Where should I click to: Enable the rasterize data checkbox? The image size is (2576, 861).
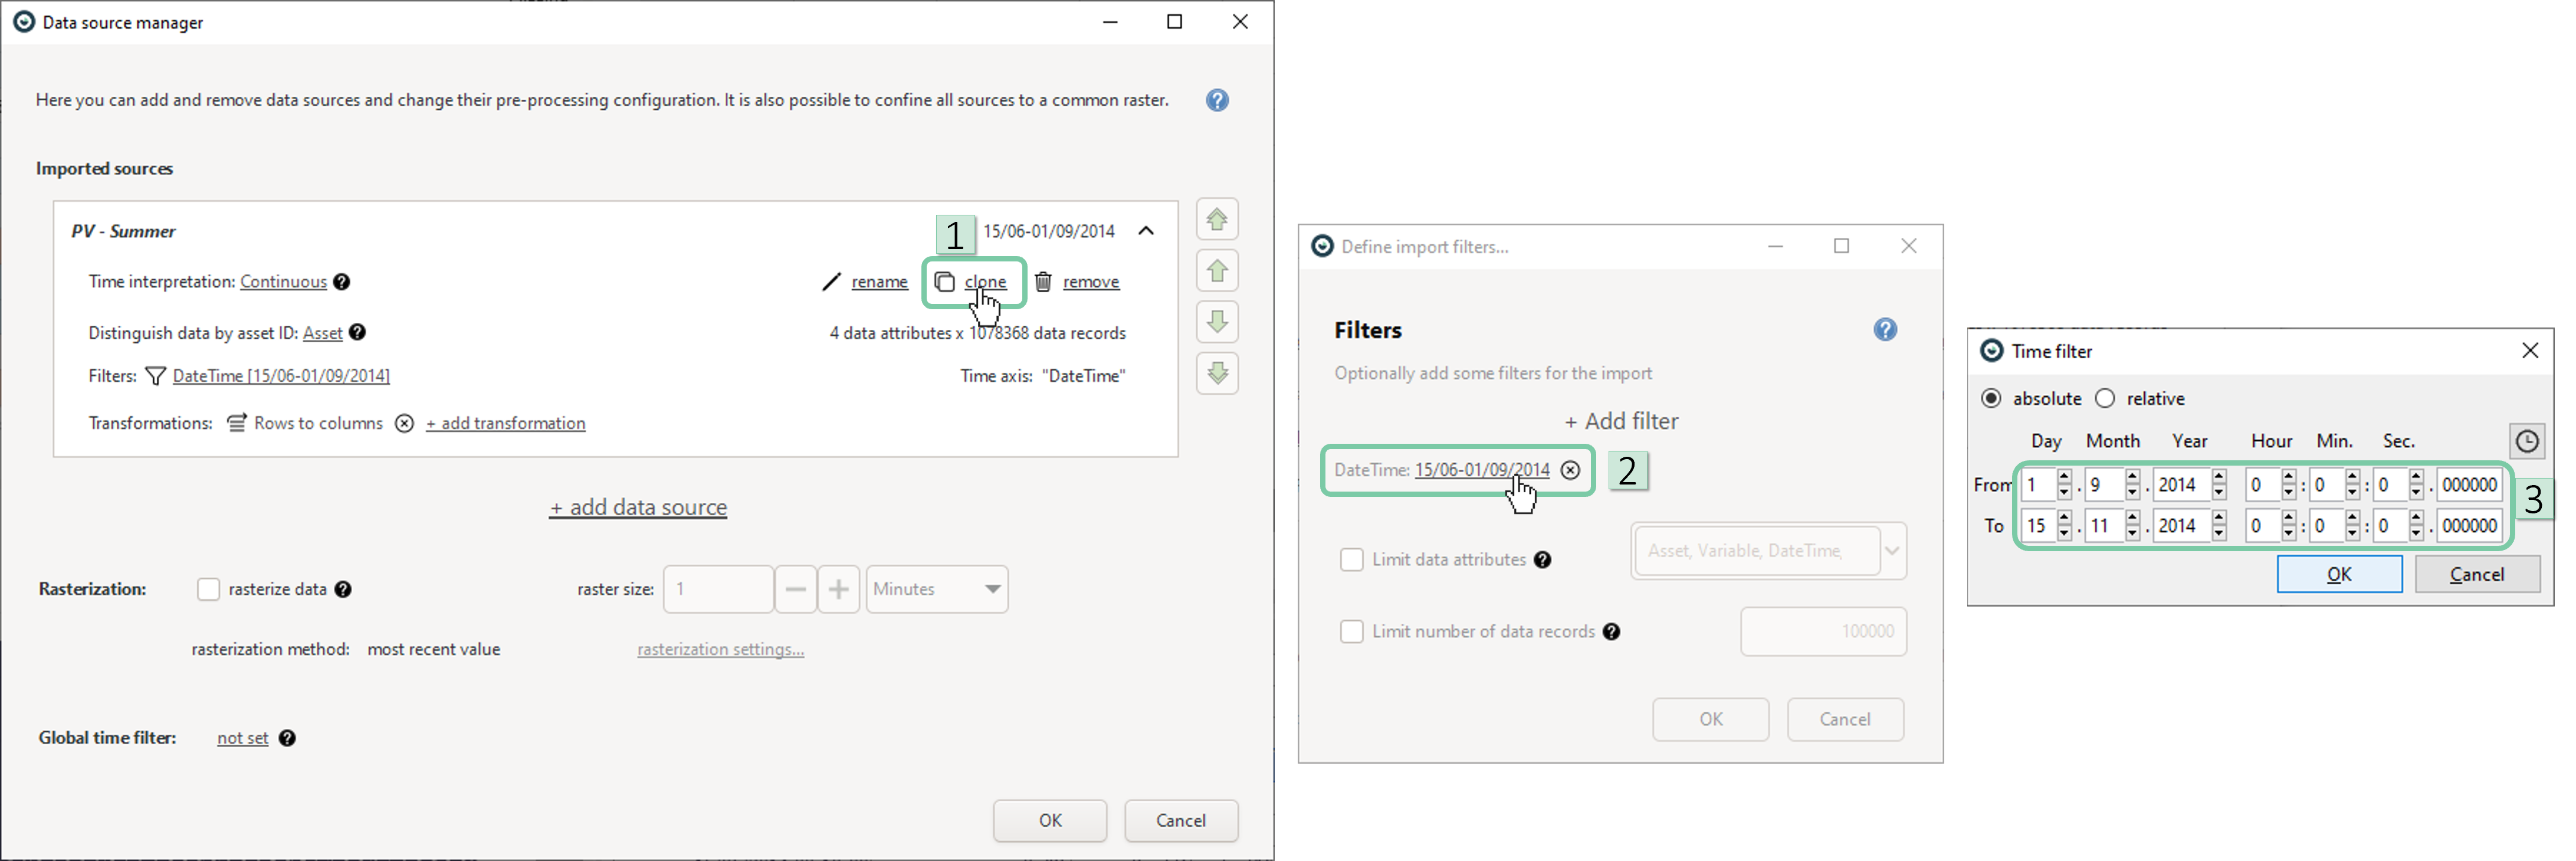(208, 589)
